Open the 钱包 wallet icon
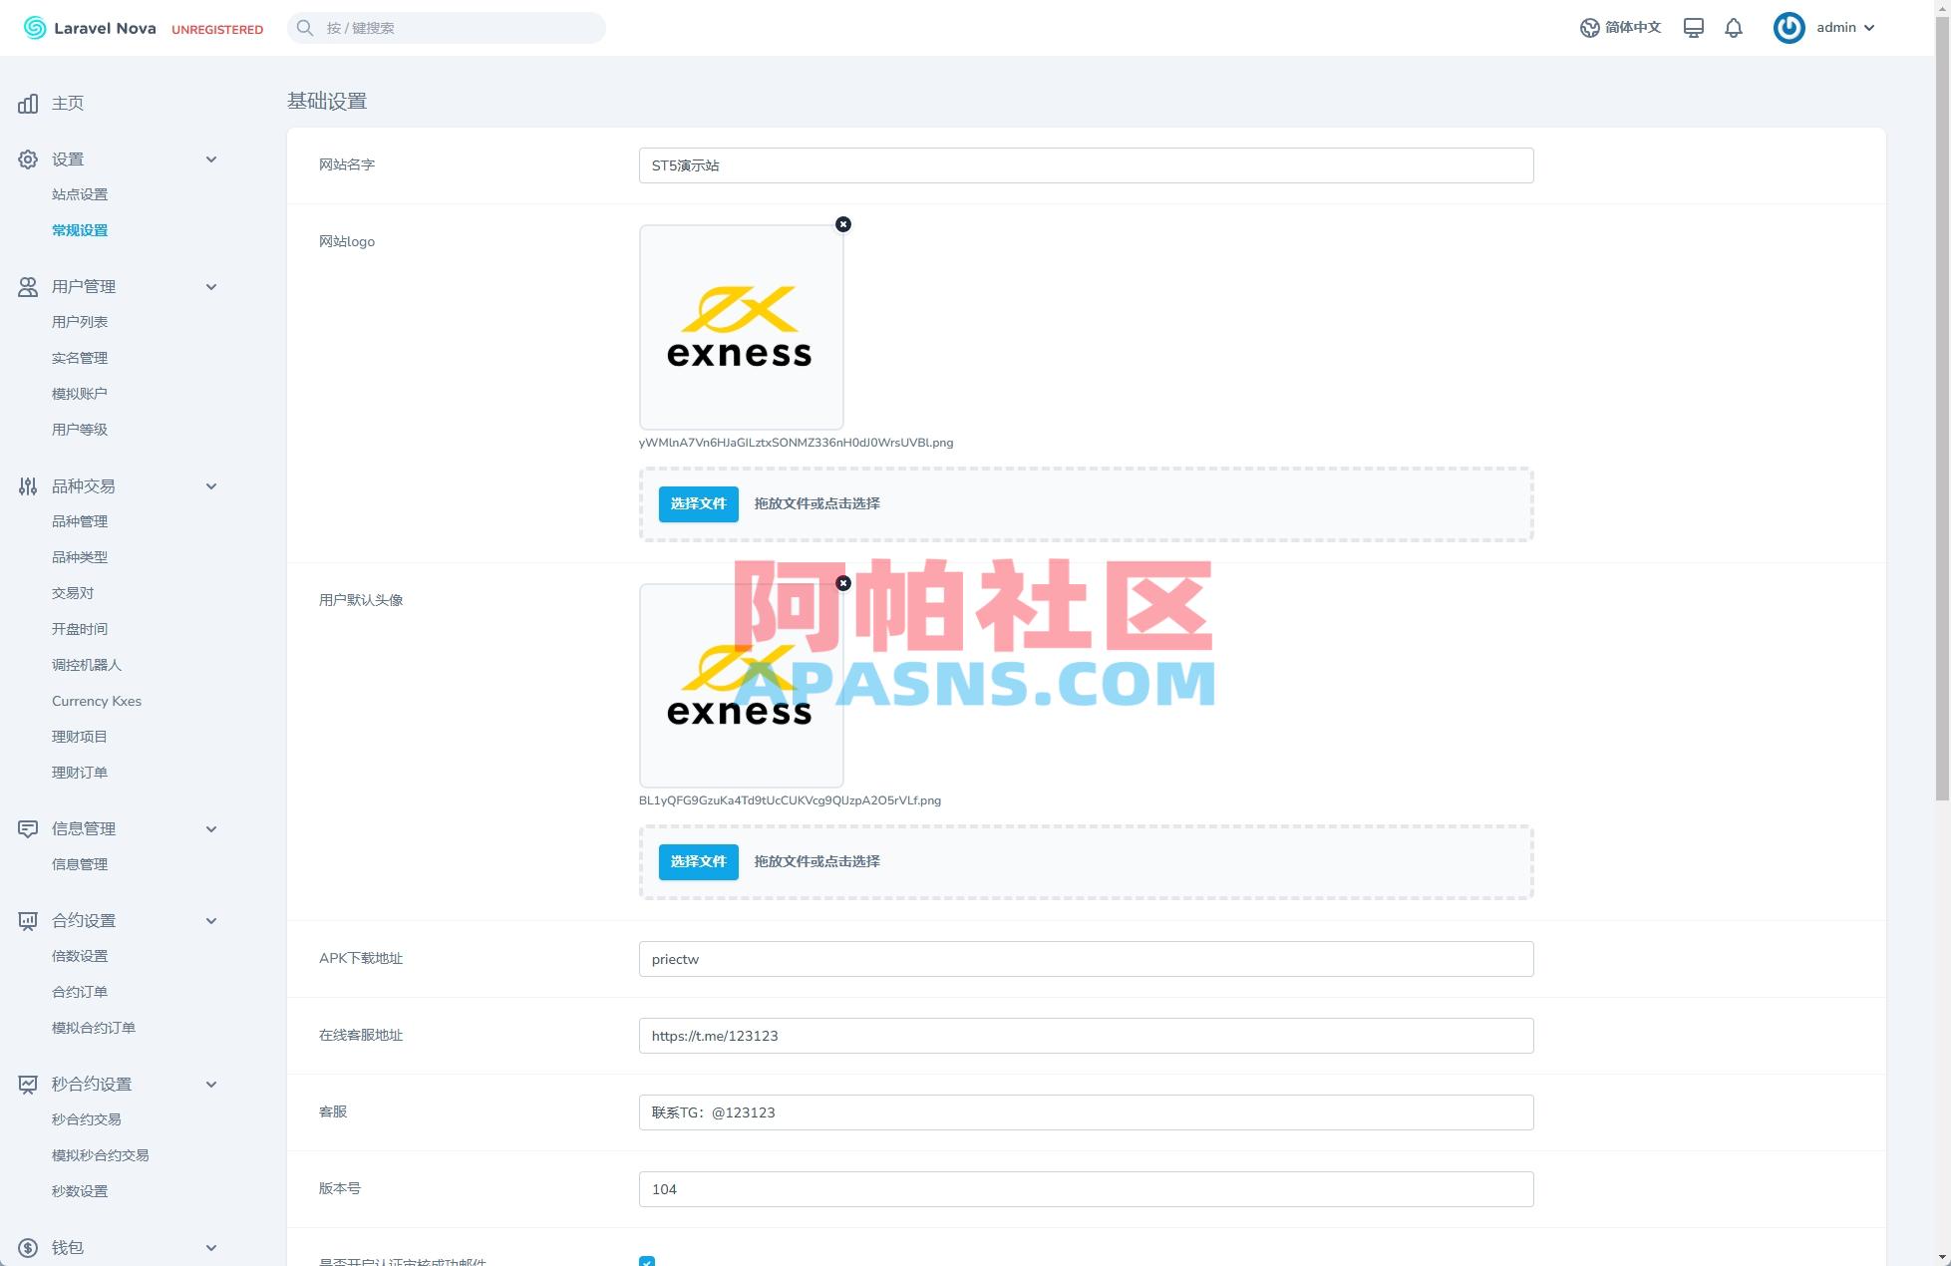This screenshot has height=1266, width=1951. click(x=27, y=1246)
